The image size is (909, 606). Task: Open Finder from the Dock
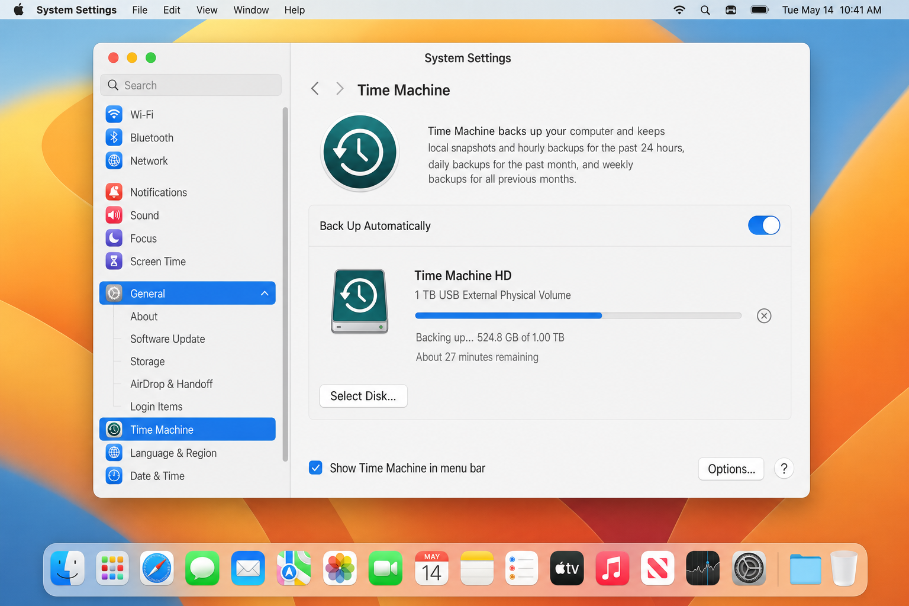pyautogui.click(x=67, y=568)
